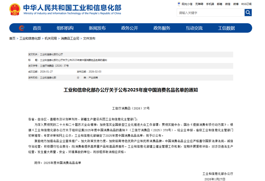
Task: Open the 政务公开 menu item
Action: (x=129, y=28)
